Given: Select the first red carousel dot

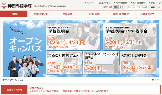Looking at the screenshot, I should coord(153,80).
